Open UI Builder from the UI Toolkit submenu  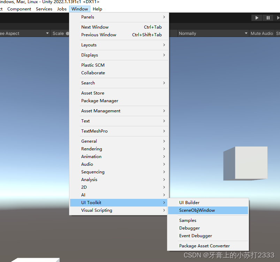coord(189,202)
